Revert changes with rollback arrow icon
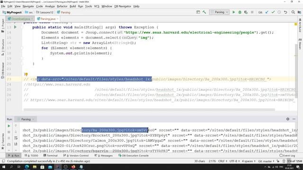 point(285,12)
